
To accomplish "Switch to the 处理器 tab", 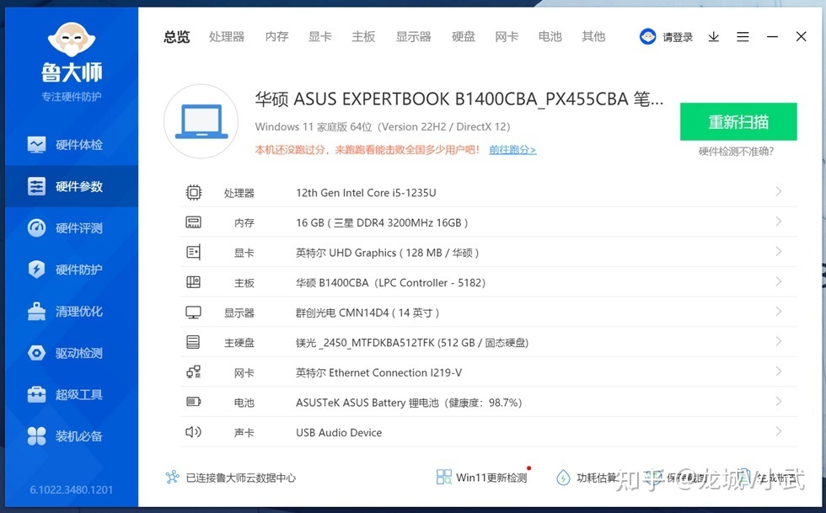I will pos(227,37).
